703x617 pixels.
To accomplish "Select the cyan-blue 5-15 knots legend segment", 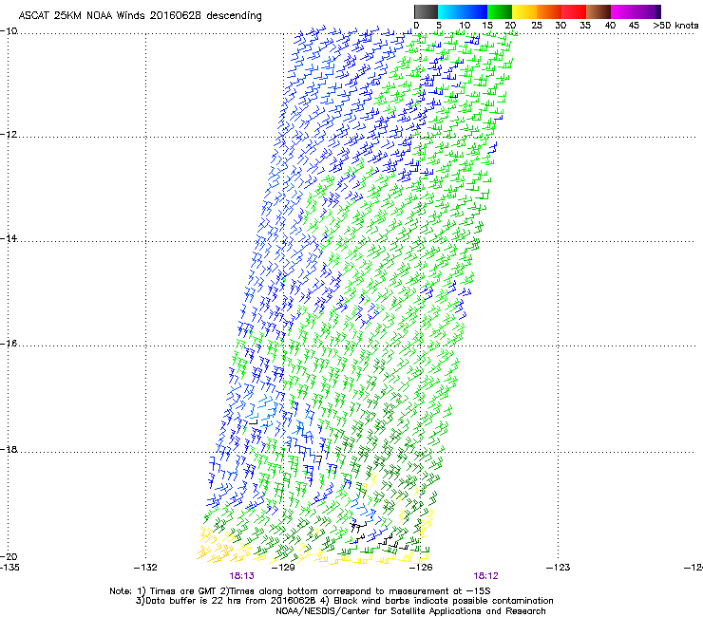I will (463, 11).
